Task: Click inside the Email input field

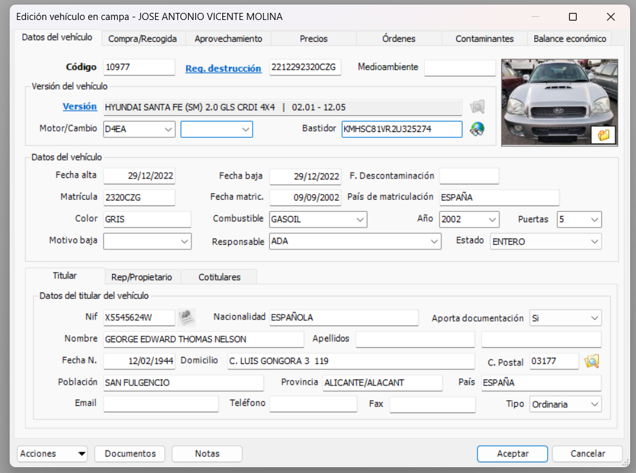Action: pos(161,403)
